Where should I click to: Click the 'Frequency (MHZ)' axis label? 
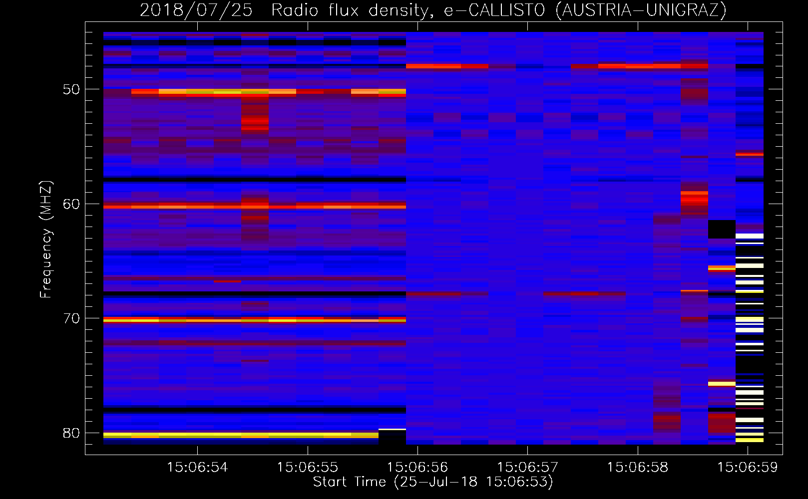point(45,240)
